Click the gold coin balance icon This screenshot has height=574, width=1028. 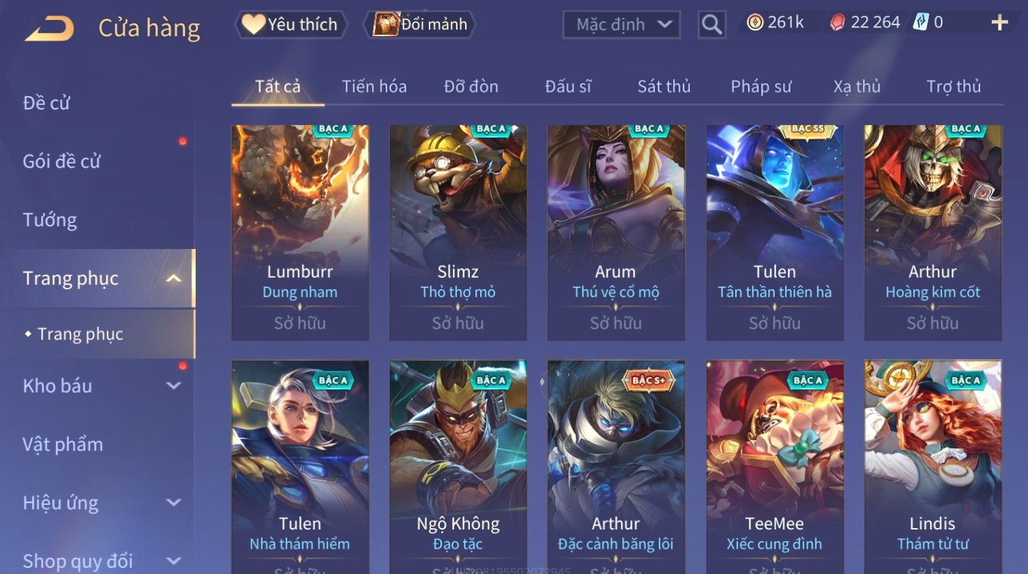pos(754,23)
